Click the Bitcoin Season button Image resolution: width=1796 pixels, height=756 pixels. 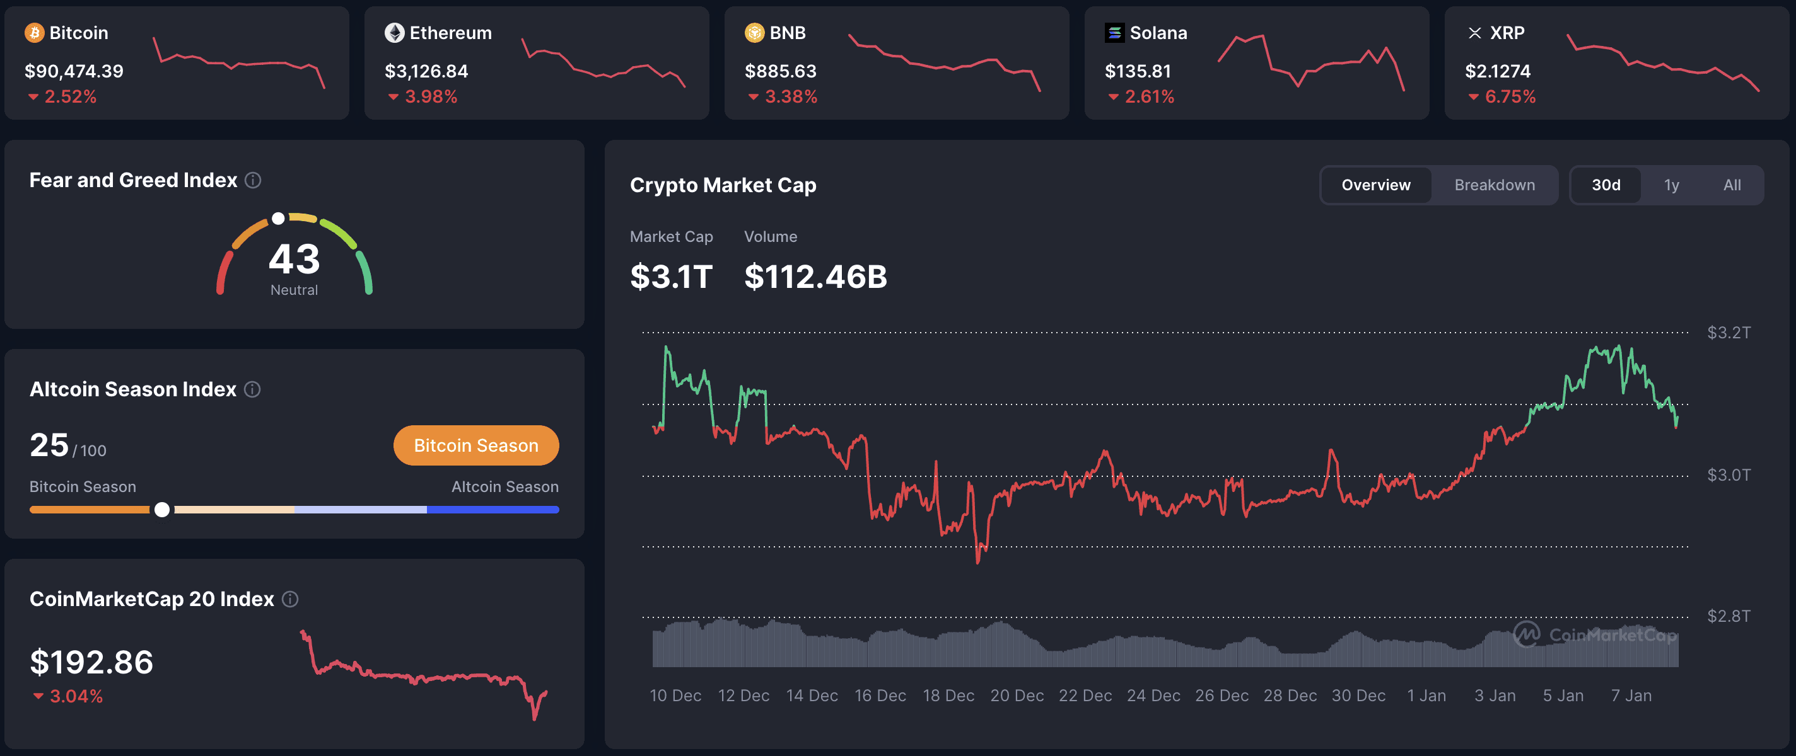point(476,445)
